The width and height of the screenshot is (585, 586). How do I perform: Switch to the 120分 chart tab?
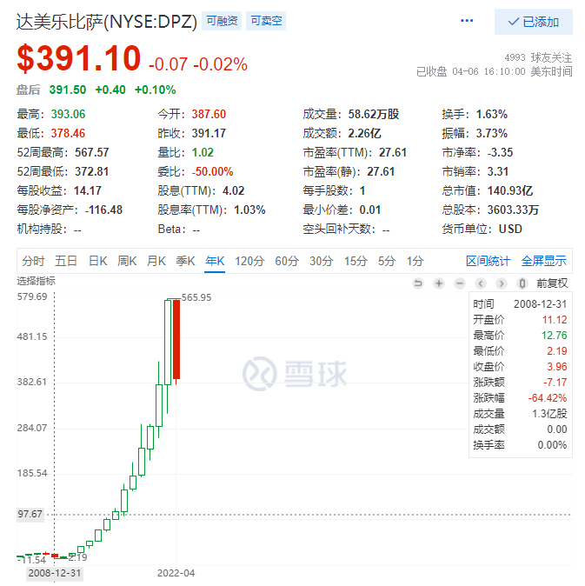(249, 261)
